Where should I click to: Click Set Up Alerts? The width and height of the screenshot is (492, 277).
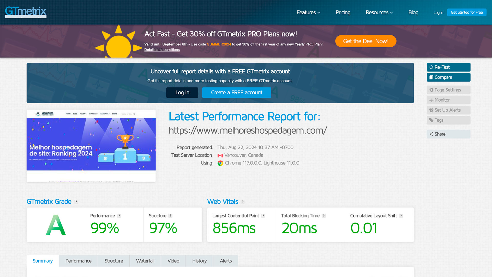click(448, 110)
